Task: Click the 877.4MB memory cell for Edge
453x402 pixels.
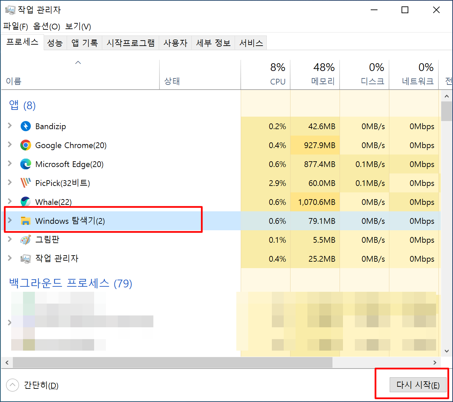Action: pos(315,164)
